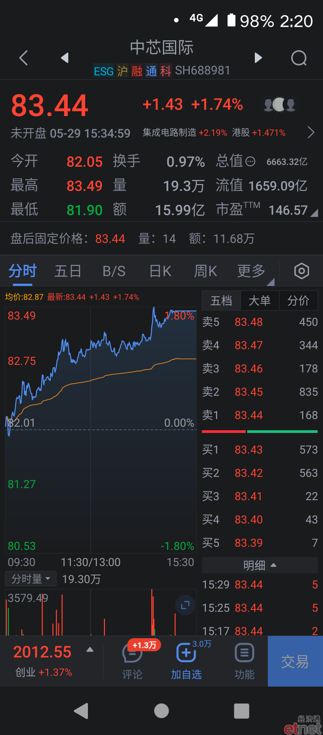Select the 周K chart tab
Image resolution: width=323 pixels, height=735 pixels.
click(205, 271)
